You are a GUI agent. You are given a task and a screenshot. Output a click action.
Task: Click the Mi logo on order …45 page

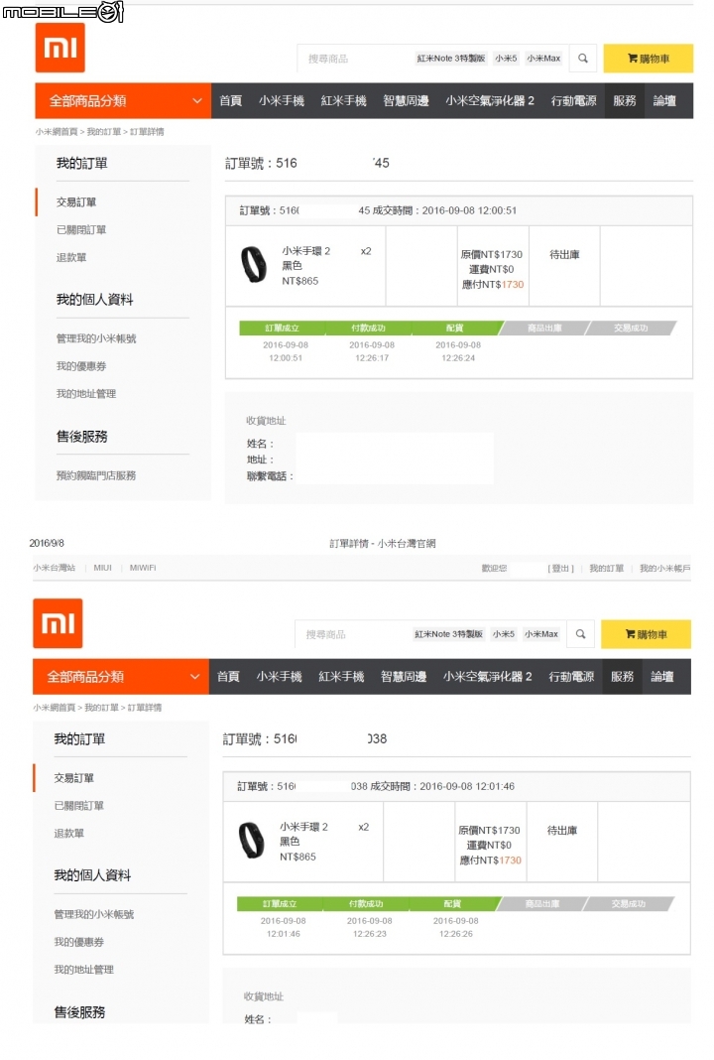60,48
